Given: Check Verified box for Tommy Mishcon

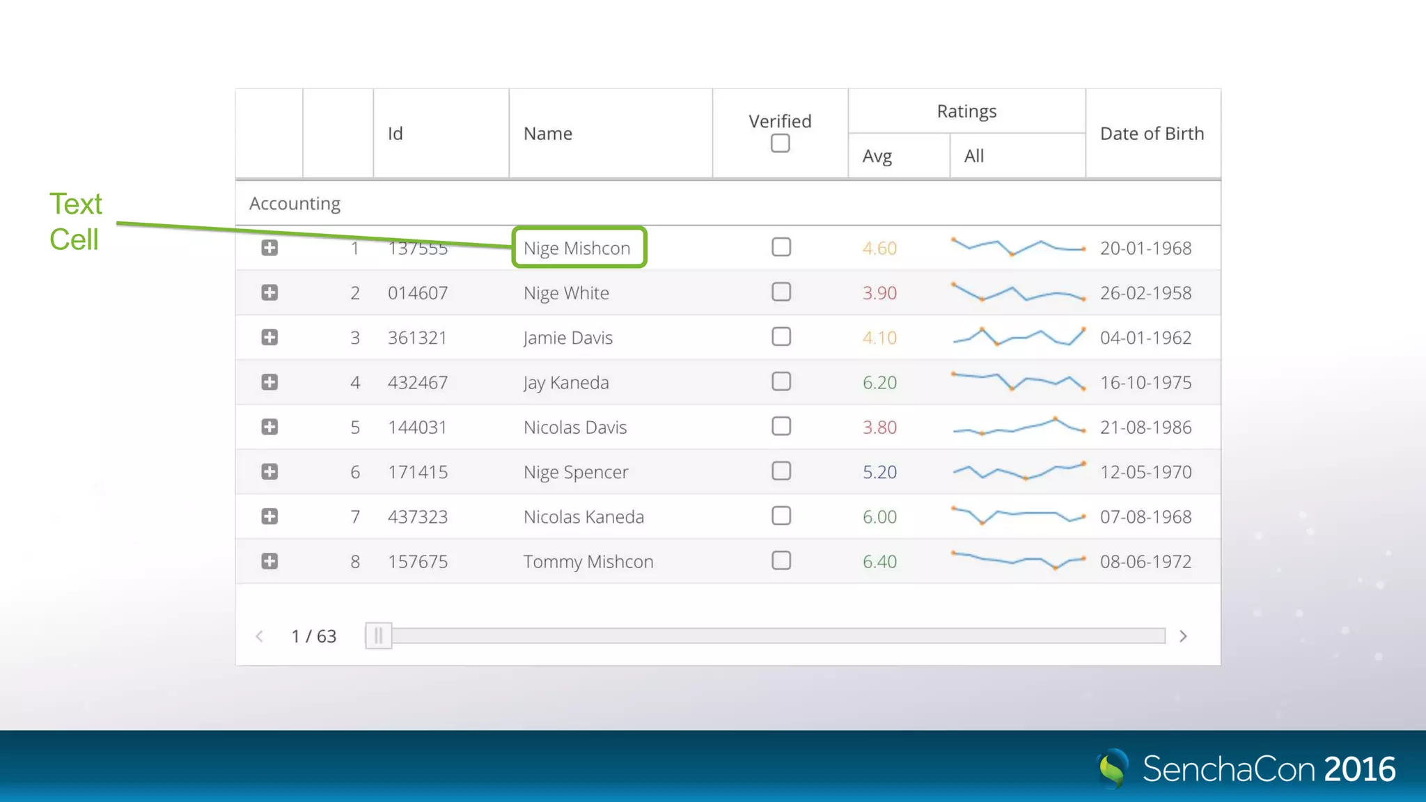Looking at the screenshot, I should click(x=781, y=560).
